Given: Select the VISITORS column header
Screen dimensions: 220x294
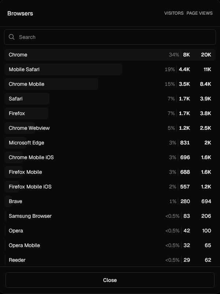Looking at the screenshot, I should (x=173, y=13).
